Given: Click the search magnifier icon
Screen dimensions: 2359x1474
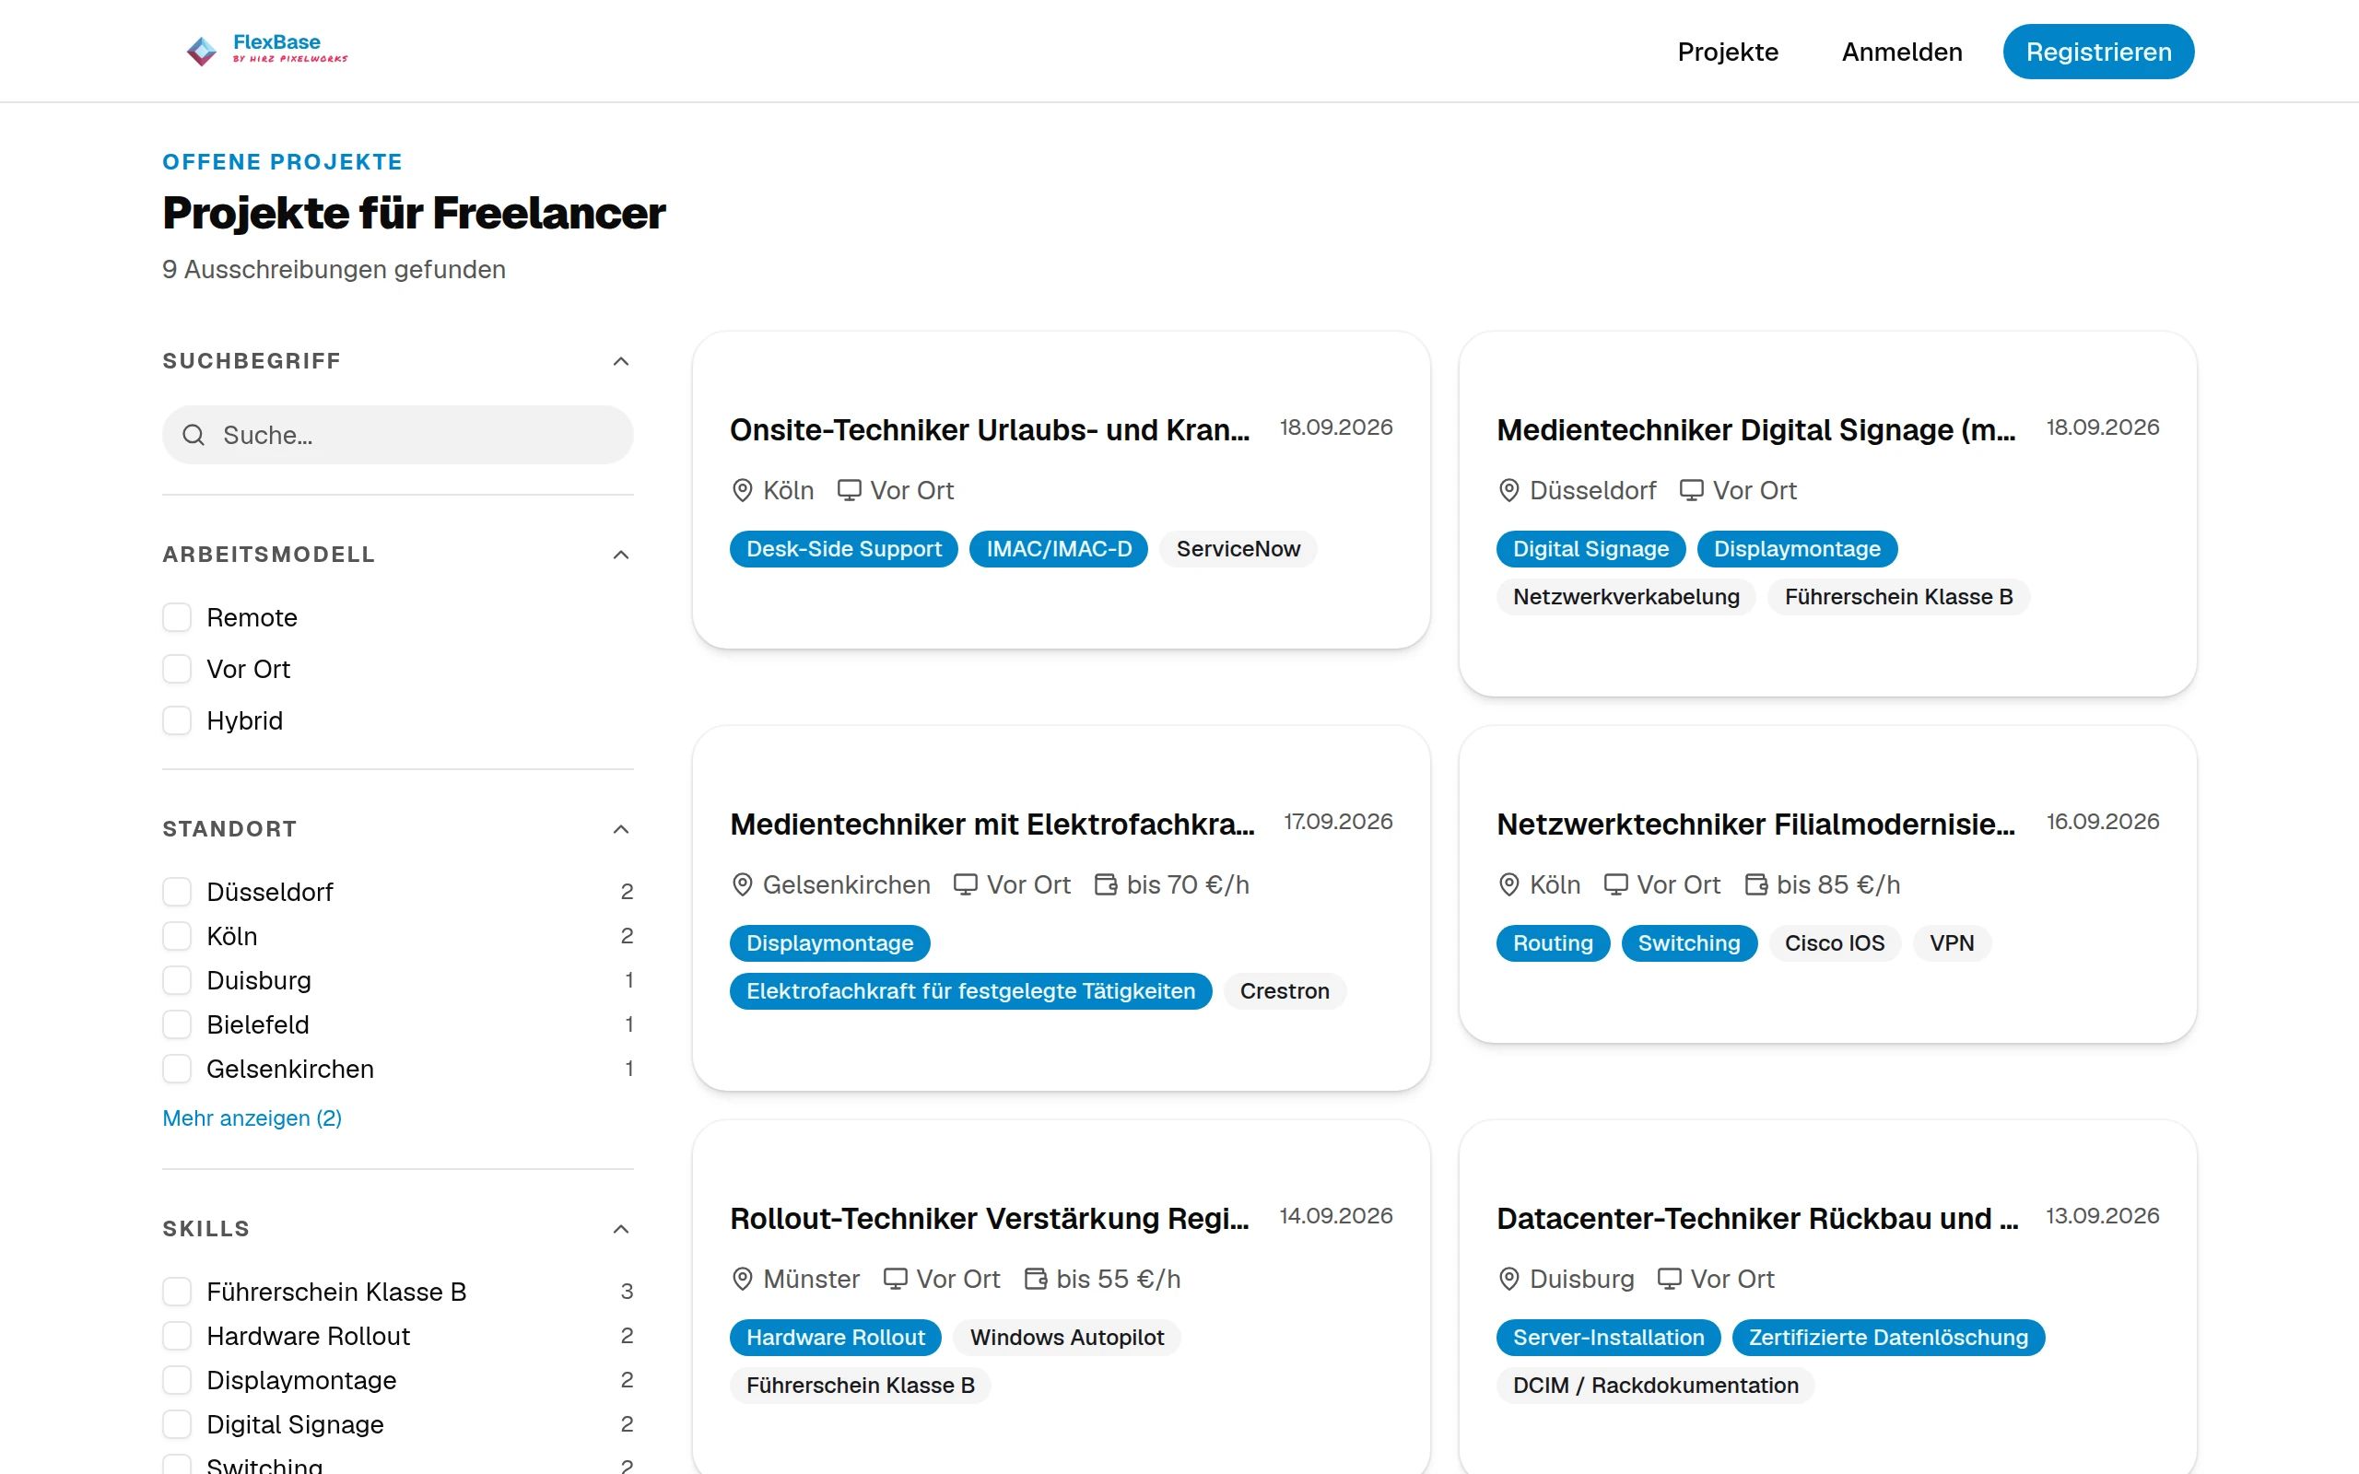Looking at the screenshot, I should coord(194,435).
